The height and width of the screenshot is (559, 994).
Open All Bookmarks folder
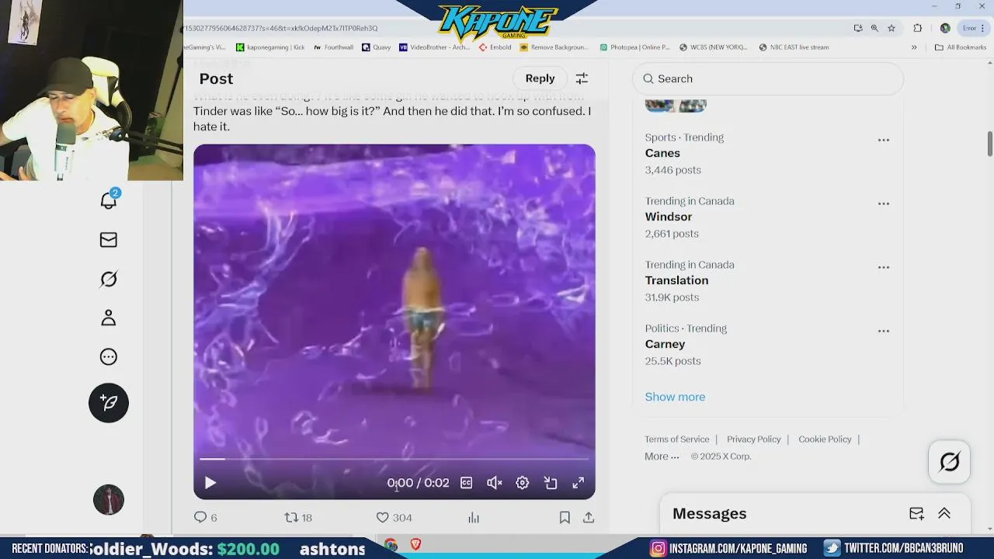(x=961, y=47)
